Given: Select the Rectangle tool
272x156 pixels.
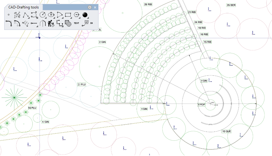Looking at the screenshot, I should (68, 15).
